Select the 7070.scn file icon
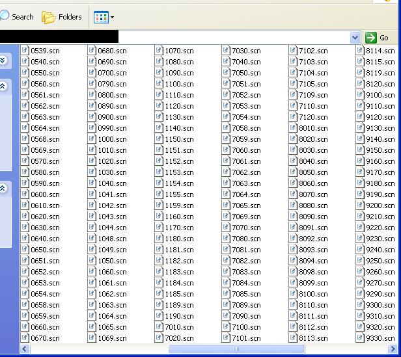Screen dimensions: 401x357 pyautogui.click(x=225, y=227)
